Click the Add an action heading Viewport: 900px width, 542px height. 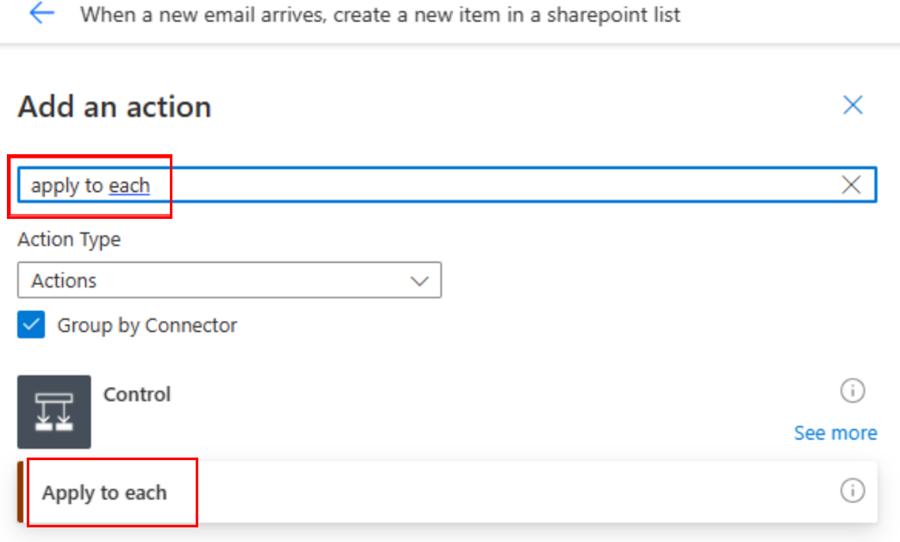tap(115, 107)
